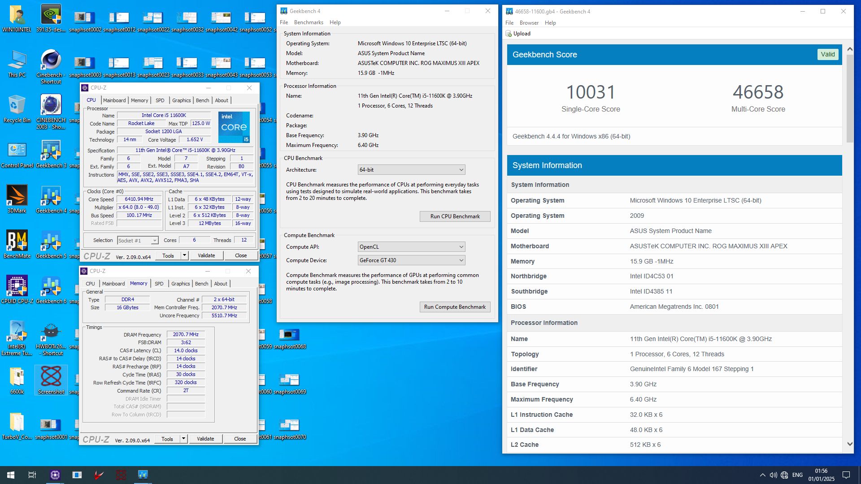This screenshot has width=861, height=484.
Task: Switch to Bench tab in lower CPU-Z
Action: (x=202, y=284)
